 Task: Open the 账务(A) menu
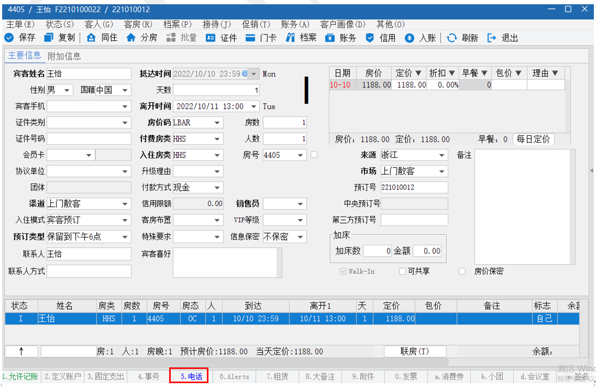coord(295,24)
